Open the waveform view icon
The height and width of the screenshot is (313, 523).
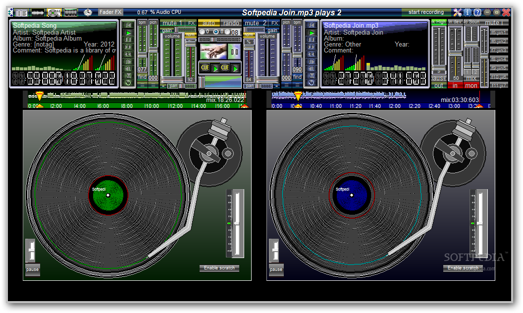coord(37,13)
